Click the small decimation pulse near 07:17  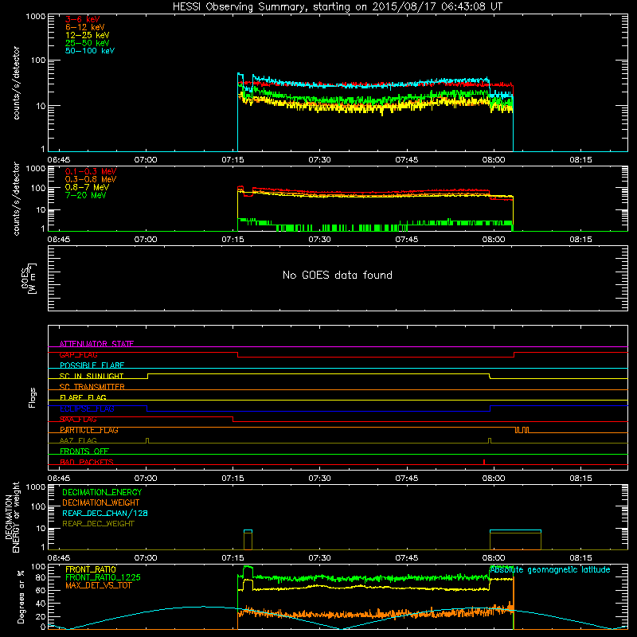(248, 540)
